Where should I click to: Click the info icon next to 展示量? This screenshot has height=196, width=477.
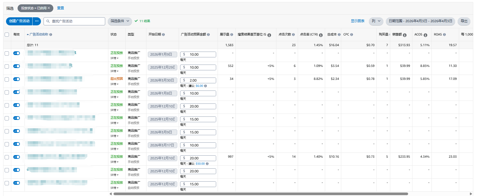[x=232, y=35]
